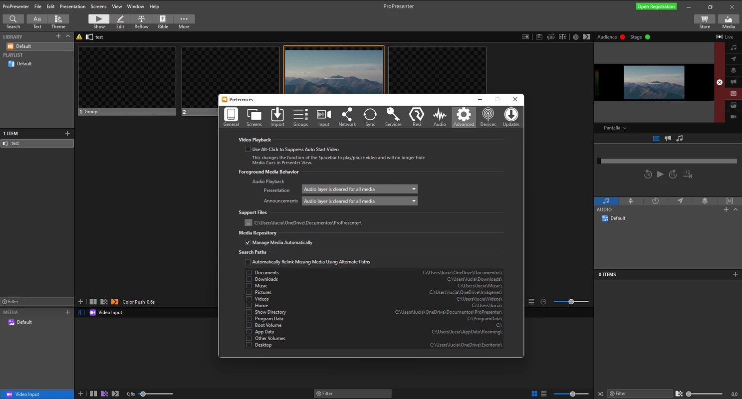Enable Automatically Relink Missing Media checkbox
This screenshot has width=742, height=399.
247,262
